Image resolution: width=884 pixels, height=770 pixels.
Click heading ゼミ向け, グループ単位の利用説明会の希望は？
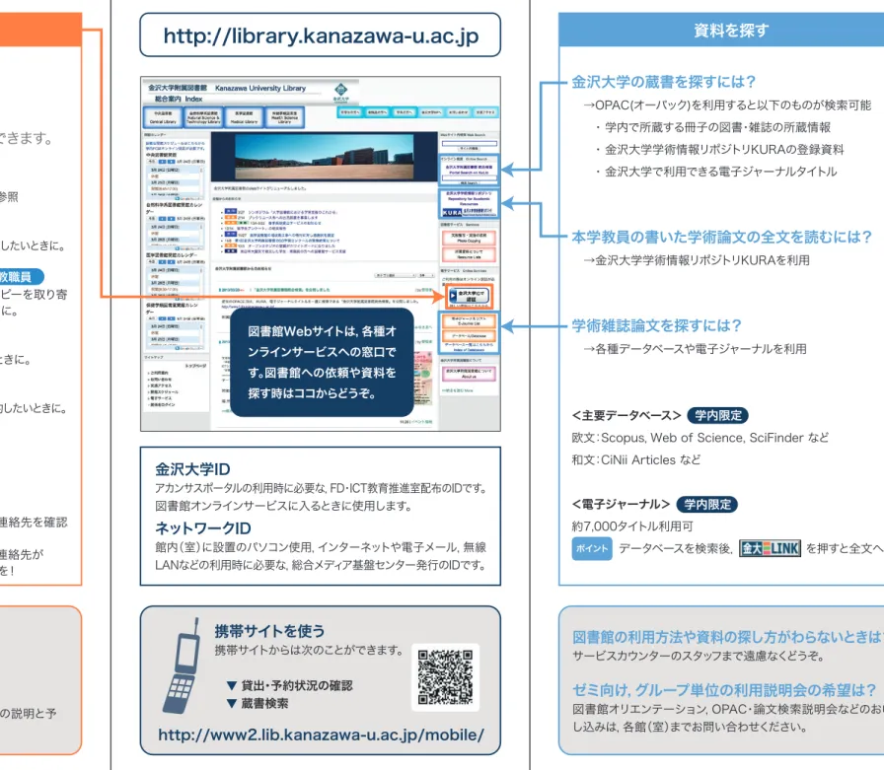(724, 689)
